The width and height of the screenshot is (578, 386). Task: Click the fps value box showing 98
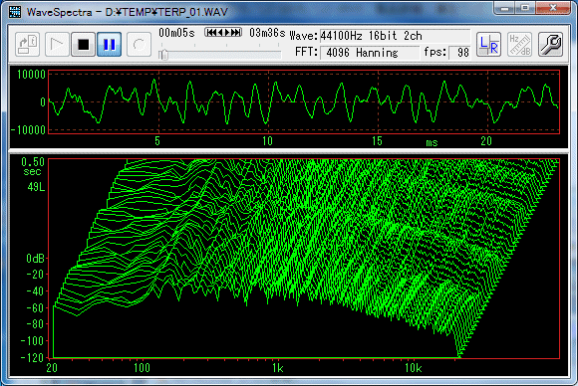coord(459,53)
